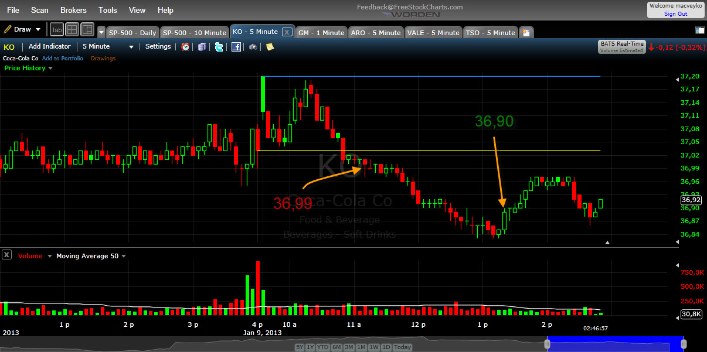The width and height of the screenshot is (707, 352).
Task: Click Add Indicator button
Action: 50,46
